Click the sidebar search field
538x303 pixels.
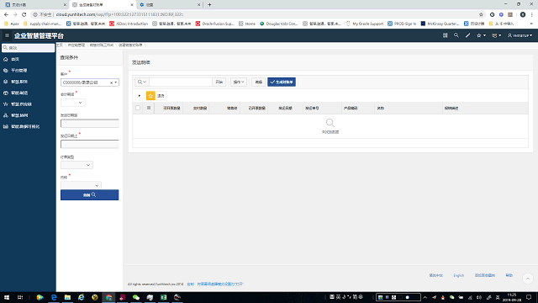(28, 48)
